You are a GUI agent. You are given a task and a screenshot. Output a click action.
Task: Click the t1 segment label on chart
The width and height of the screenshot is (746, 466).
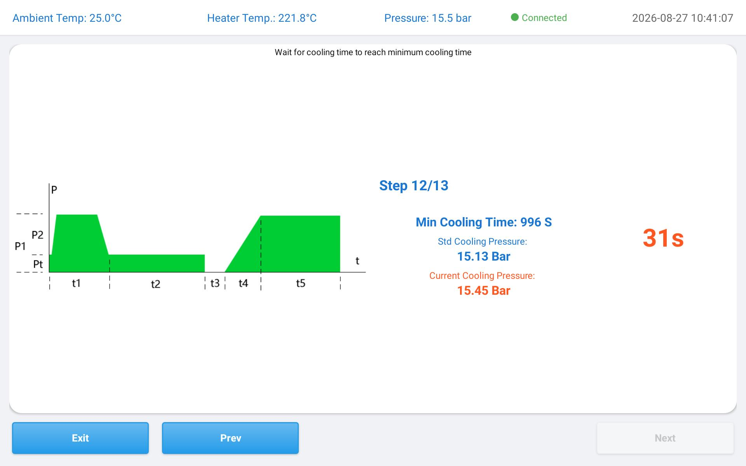pyautogui.click(x=77, y=283)
